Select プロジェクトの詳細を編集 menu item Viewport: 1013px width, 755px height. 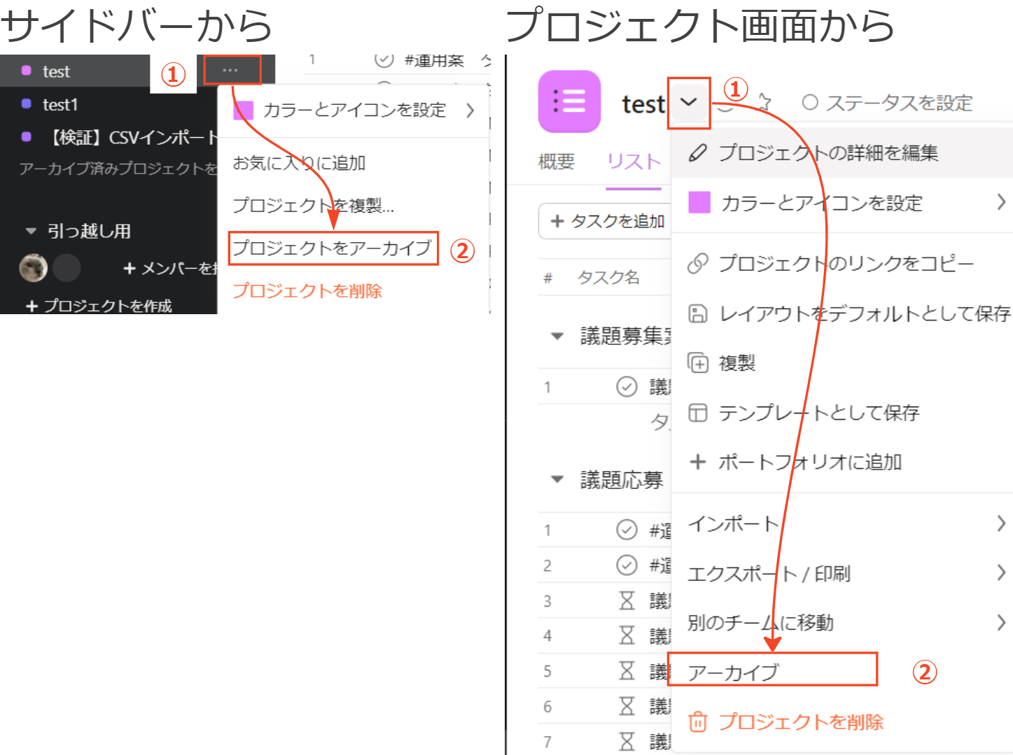(x=842, y=153)
